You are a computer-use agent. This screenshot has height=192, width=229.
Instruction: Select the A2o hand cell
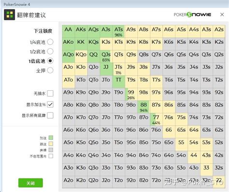(69, 182)
